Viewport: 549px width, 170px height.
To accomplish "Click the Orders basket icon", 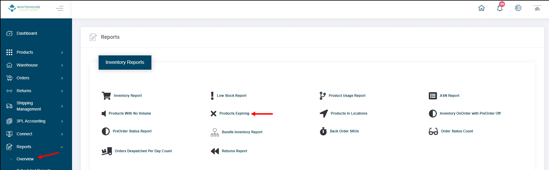I will click(x=9, y=78).
